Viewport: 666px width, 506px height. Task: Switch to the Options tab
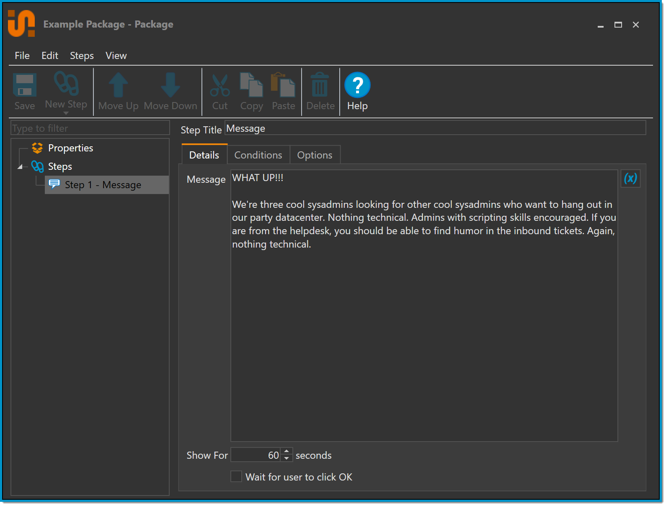[x=315, y=155]
